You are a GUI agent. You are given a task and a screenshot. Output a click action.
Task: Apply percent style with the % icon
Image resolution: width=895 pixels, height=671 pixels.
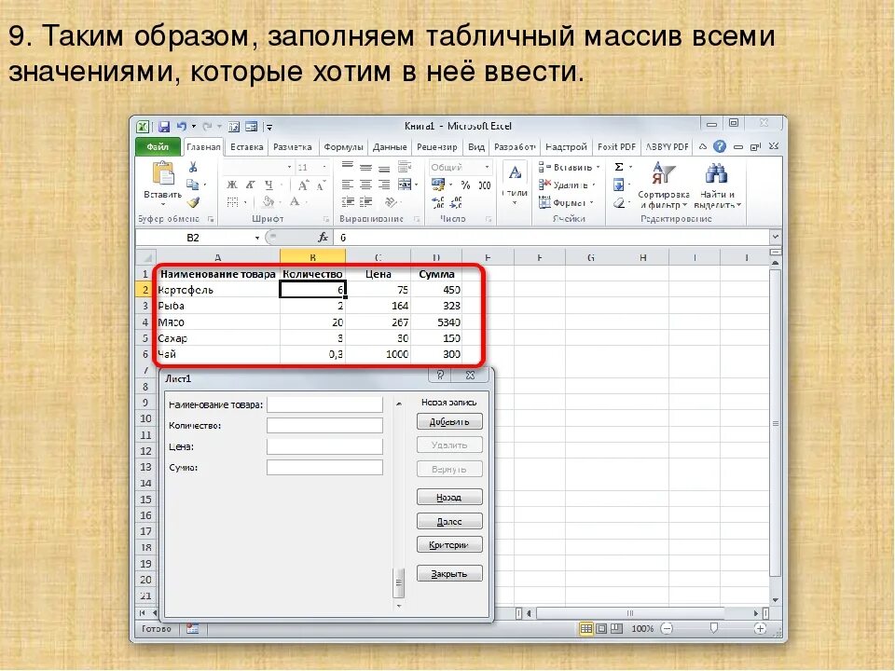466,185
